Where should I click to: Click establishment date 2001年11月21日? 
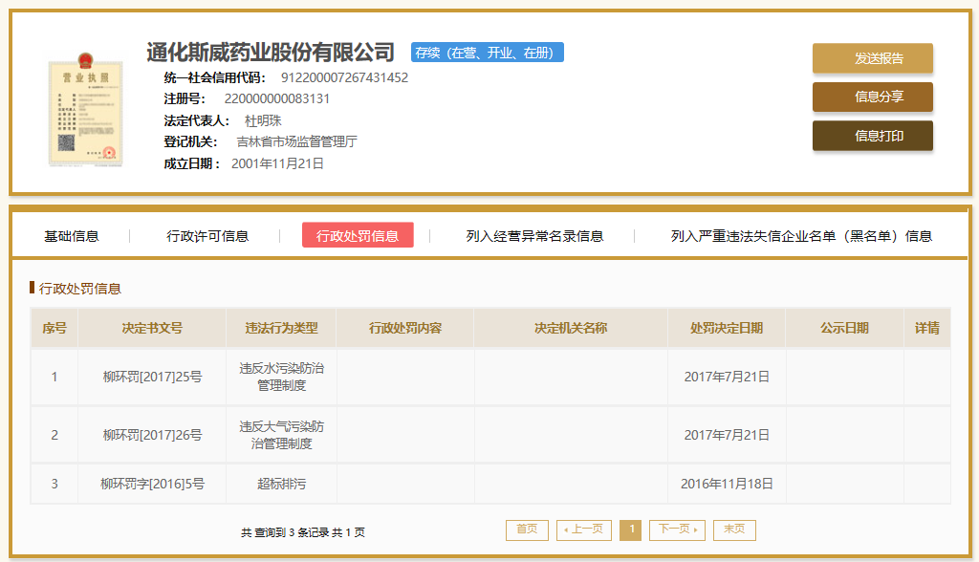(277, 163)
